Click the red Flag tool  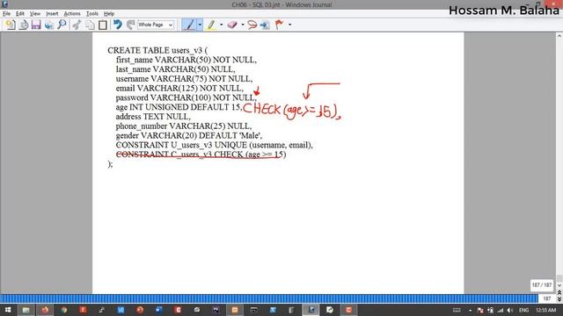point(279,25)
